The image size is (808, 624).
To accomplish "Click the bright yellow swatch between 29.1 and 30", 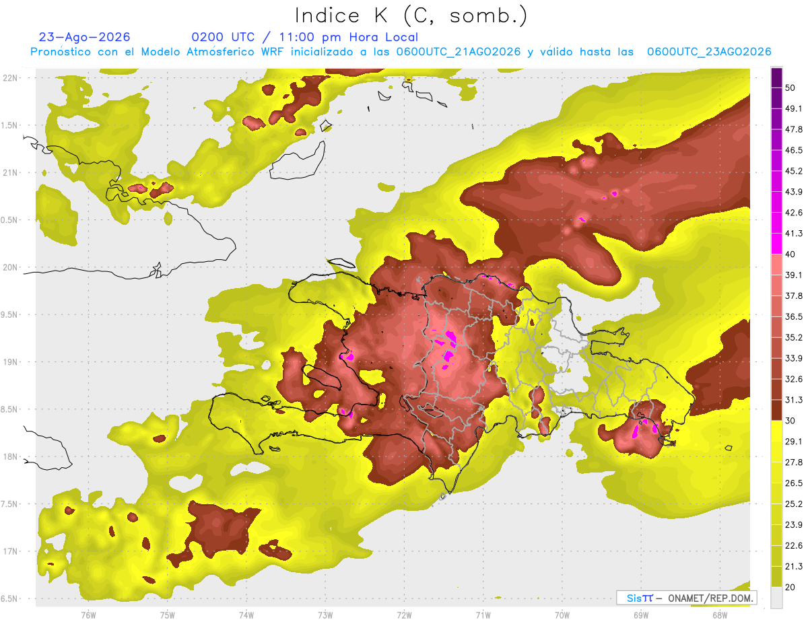I will 777,431.
